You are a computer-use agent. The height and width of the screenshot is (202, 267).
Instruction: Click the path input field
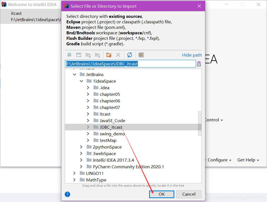tap(130, 64)
